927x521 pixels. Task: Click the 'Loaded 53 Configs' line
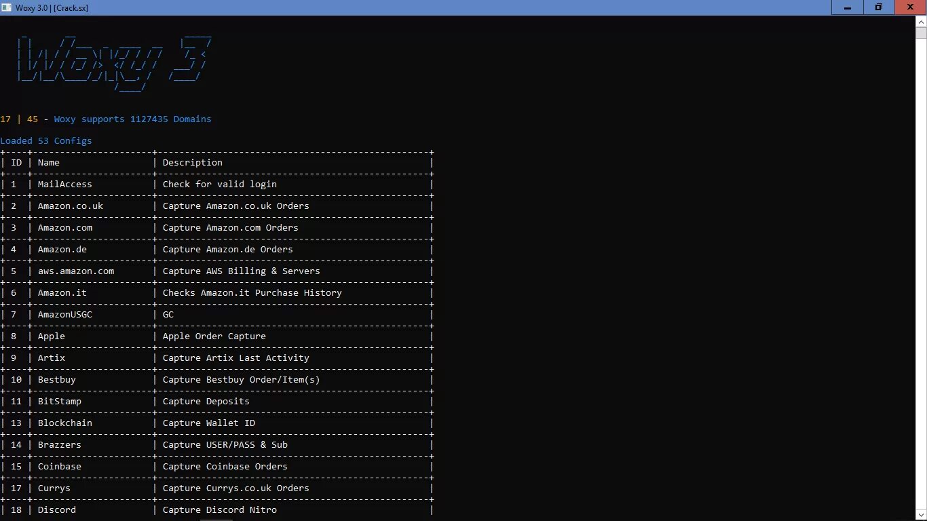click(46, 141)
